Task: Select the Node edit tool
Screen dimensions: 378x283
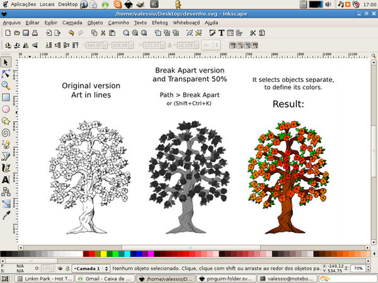Action: pyautogui.click(x=6, y=74)
